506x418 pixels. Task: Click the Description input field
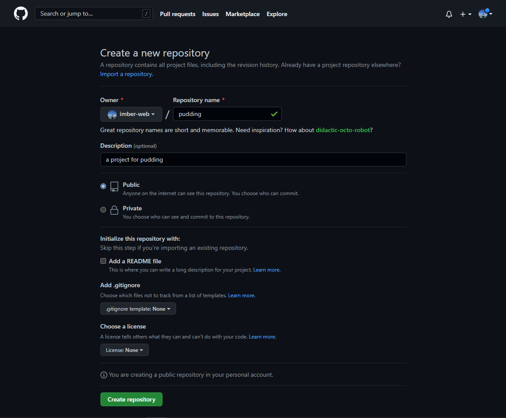pos(253,159)
